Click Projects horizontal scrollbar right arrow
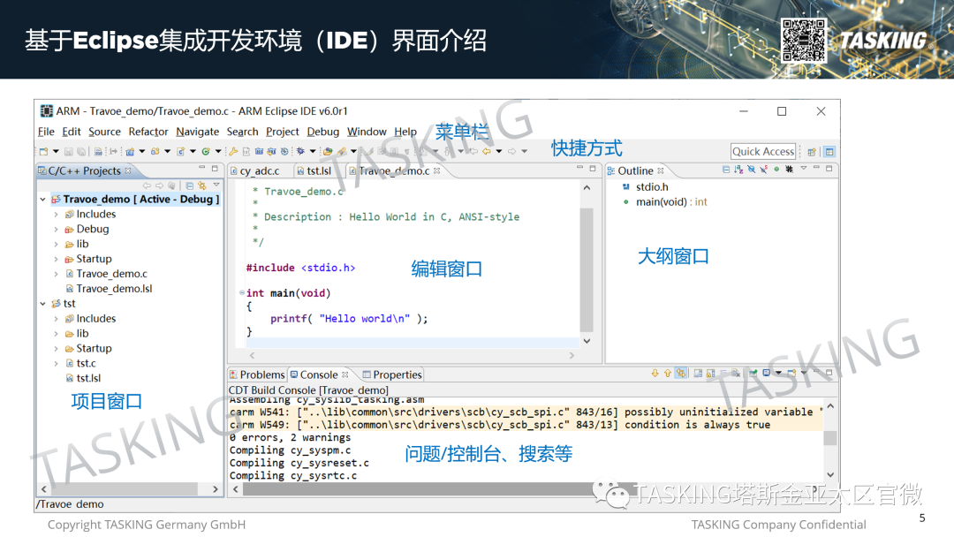954x537 pixels. pos(216,489)
